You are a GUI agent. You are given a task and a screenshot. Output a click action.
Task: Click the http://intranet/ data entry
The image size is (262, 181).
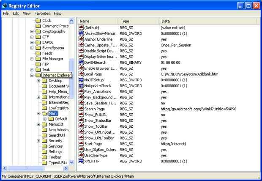(x=173, y=144)
